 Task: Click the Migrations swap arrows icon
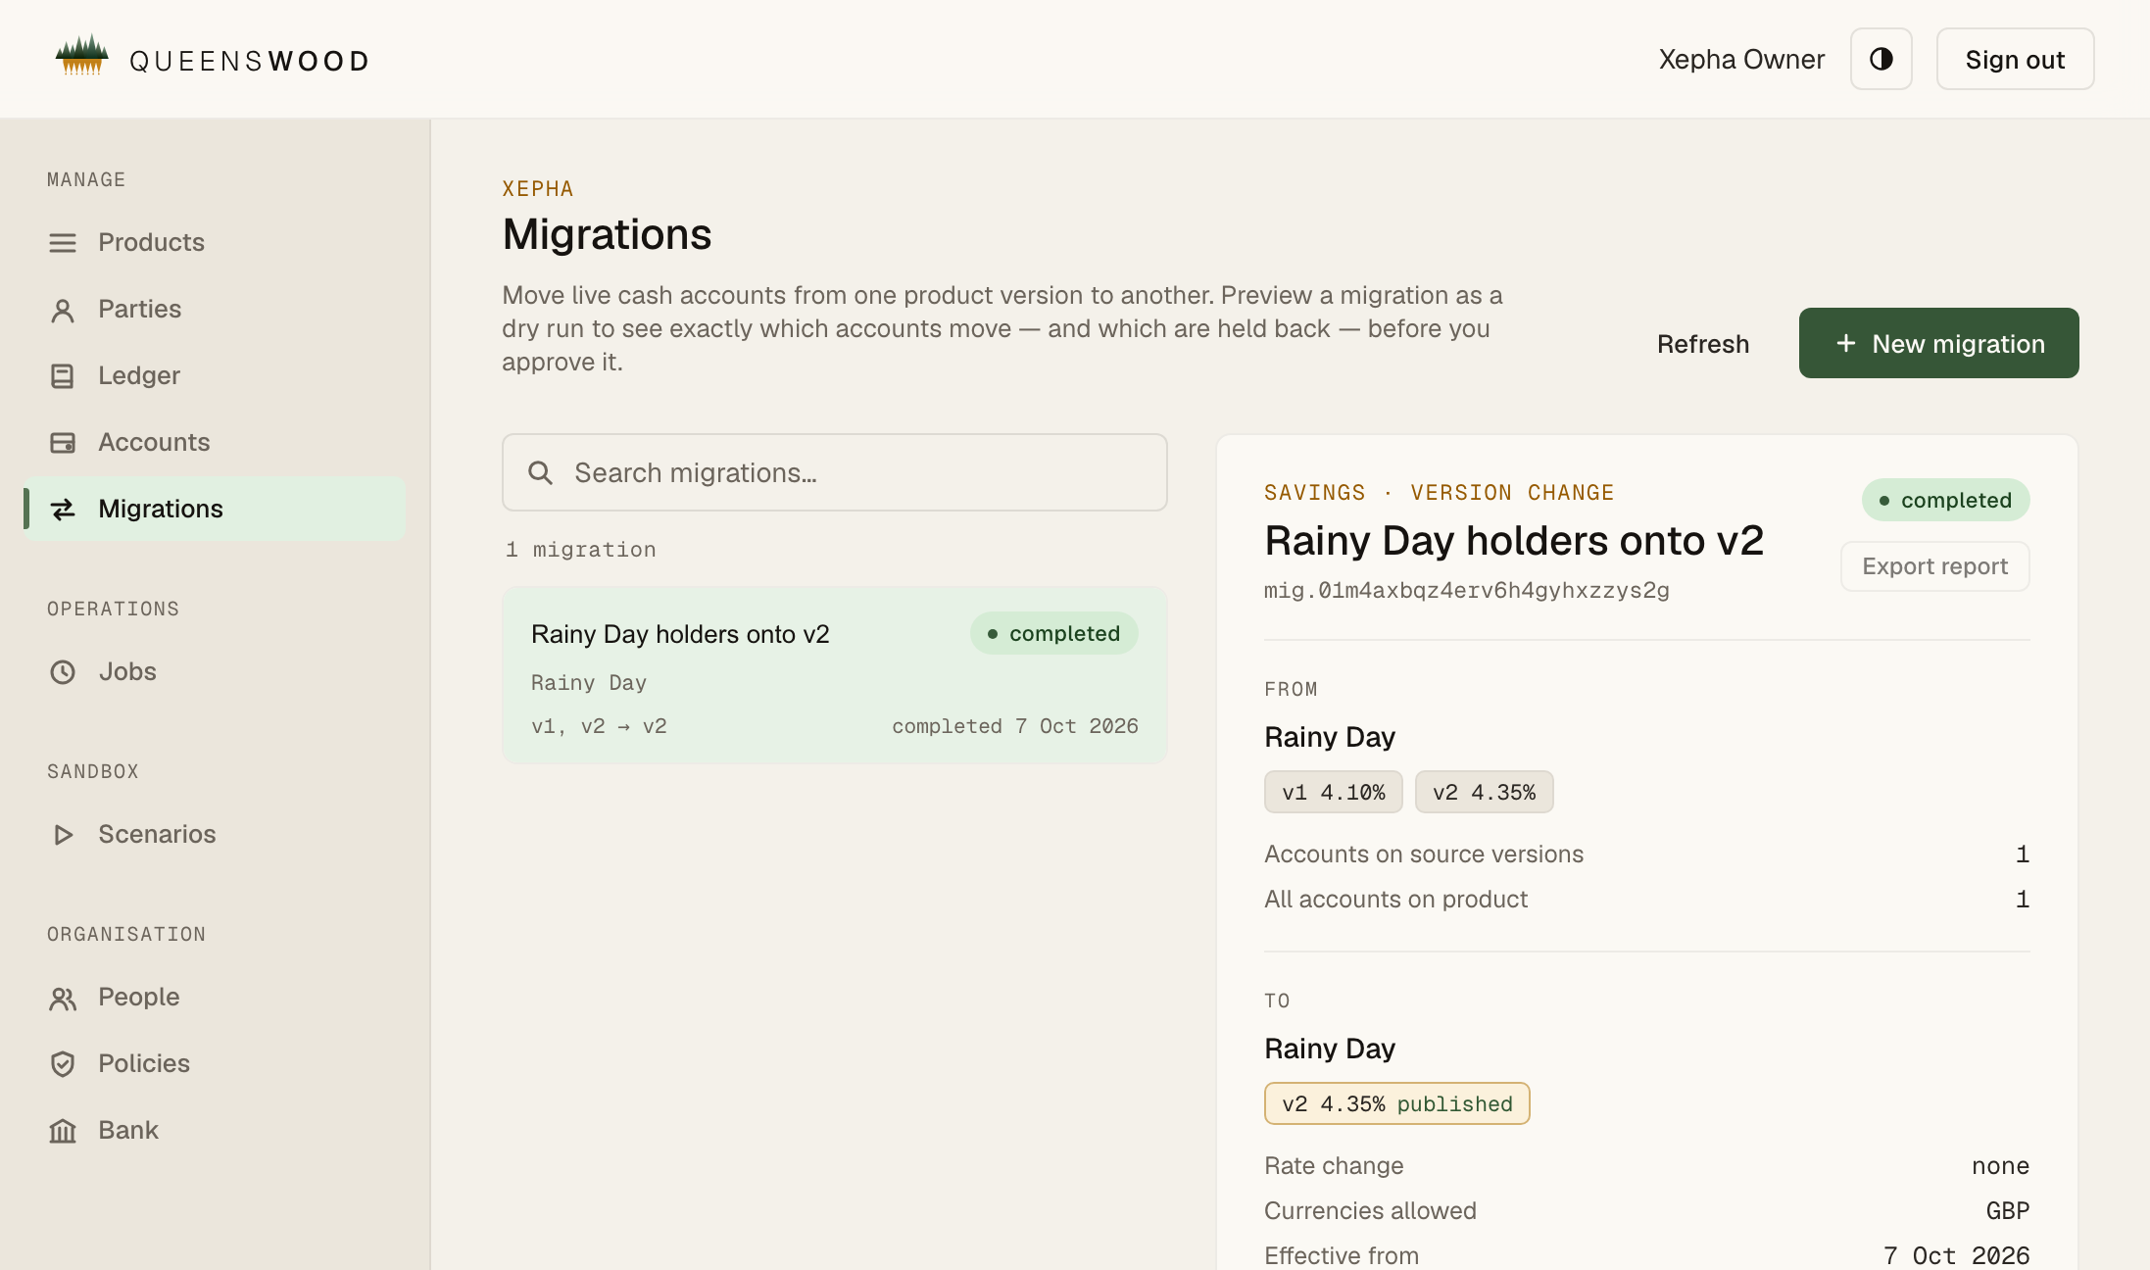coord(63,510)
